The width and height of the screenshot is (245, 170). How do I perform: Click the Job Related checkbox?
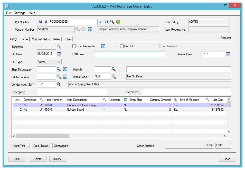[160, 46]
